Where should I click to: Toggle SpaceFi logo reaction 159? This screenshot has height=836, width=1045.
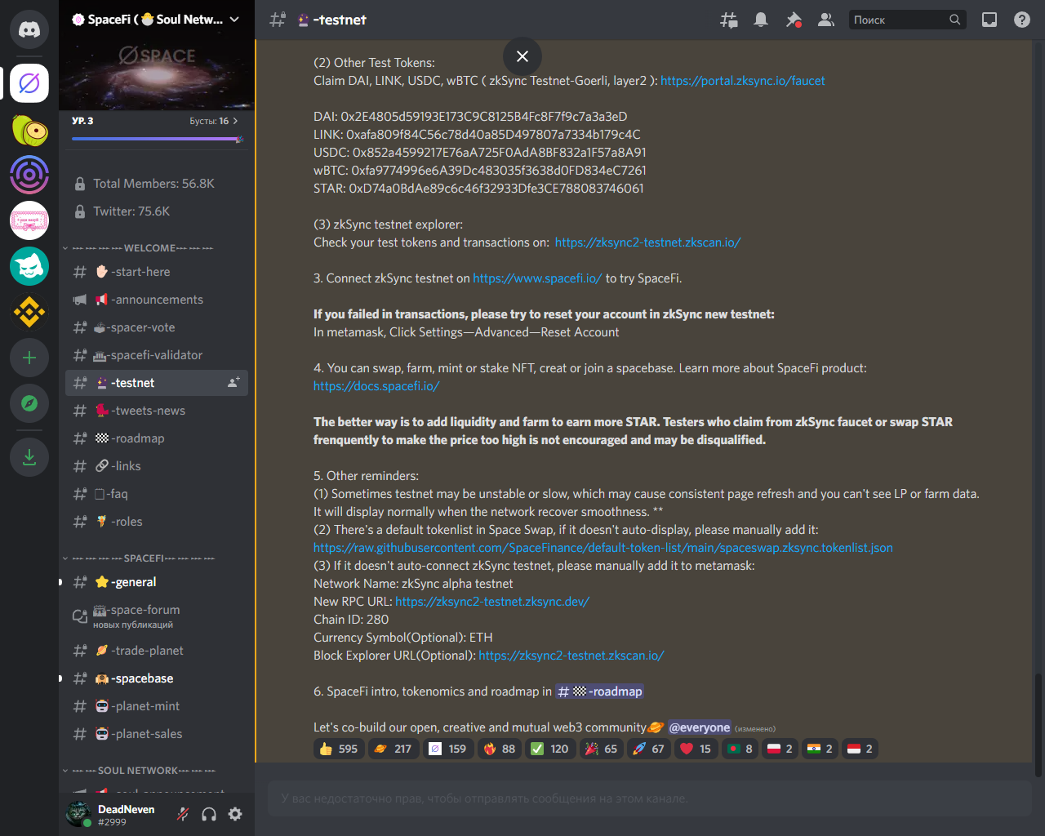pos(447,749)
